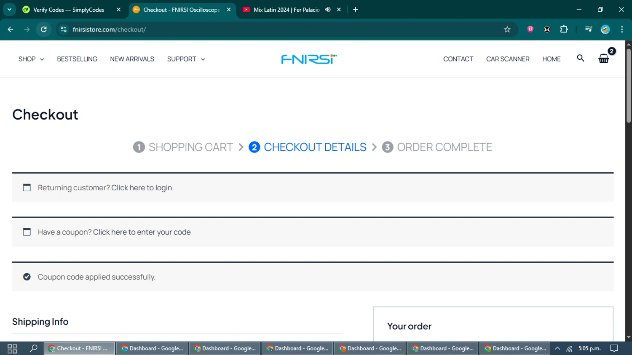
Task: Click the FNIRSI logo
Action: [309, 59]
